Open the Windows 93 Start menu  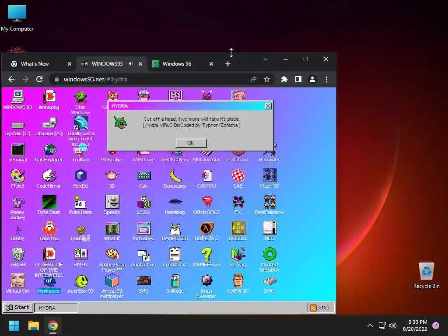[17, 308]
